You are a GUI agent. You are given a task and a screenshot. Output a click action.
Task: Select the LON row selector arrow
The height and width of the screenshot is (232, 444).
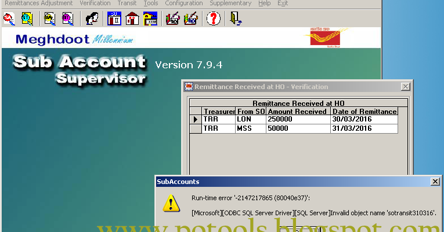196,119
